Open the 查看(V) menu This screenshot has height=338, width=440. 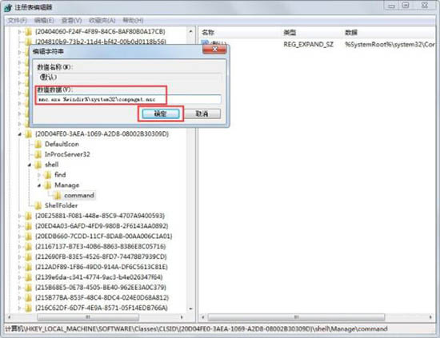71,21
